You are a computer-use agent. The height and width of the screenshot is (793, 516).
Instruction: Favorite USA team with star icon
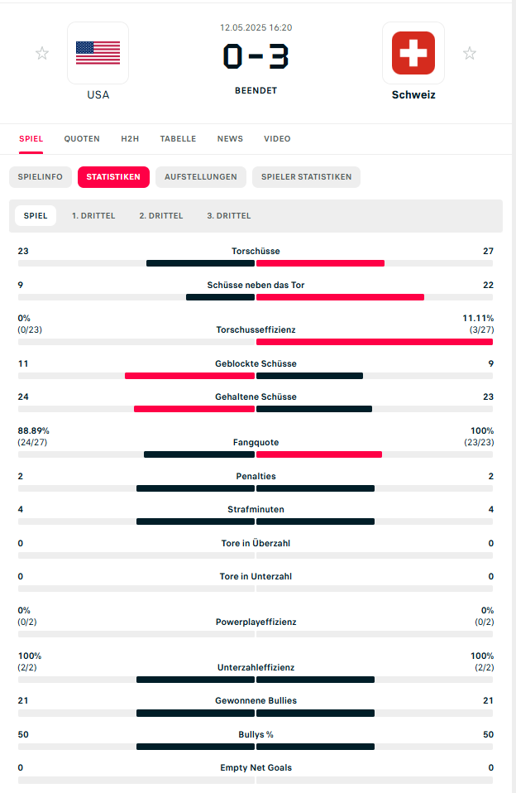[42, 54]
